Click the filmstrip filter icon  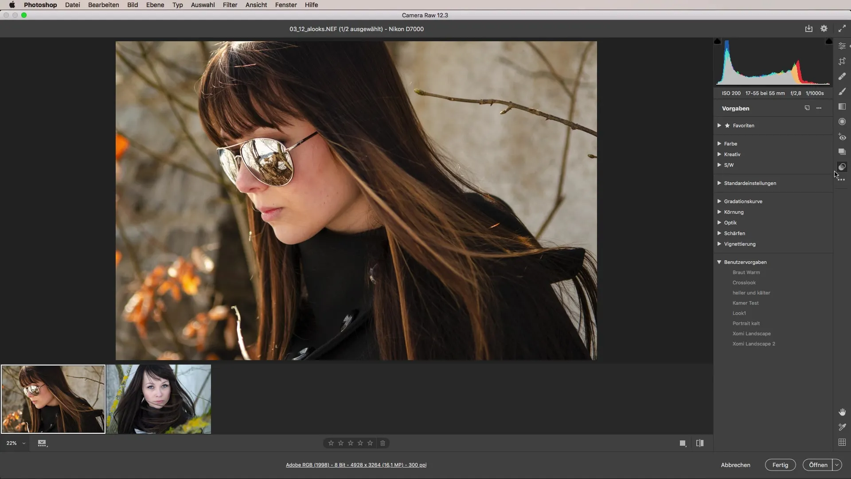tap(42, 443)
